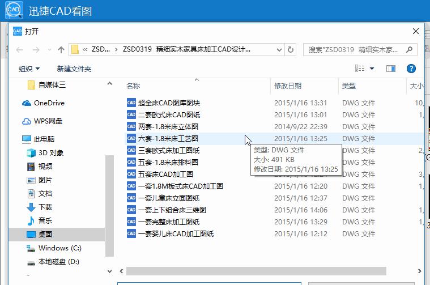Viewport: 430px width, 285px height.
Task: Click the ZSD... breadcrumb segment
Action: click(101, 49)
